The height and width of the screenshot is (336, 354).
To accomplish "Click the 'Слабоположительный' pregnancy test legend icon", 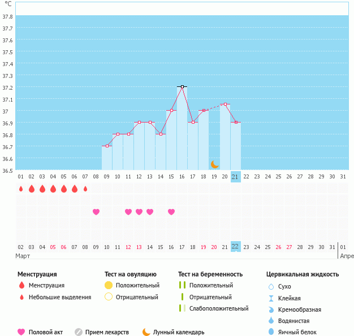I will tap(182, 308).
